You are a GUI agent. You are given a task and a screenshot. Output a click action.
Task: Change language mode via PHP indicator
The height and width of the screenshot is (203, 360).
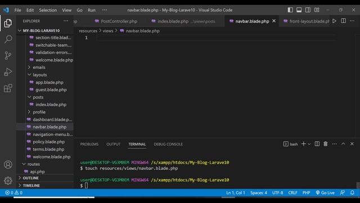tap(306, 193)
